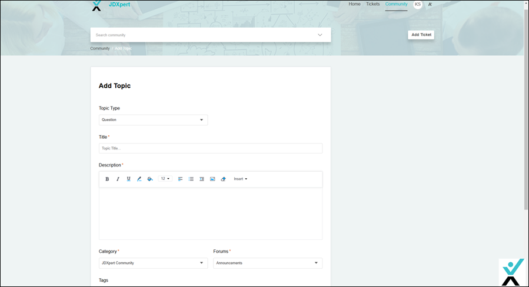Open the background fill color tool
The image size is (529, 287).
(150, 179)
